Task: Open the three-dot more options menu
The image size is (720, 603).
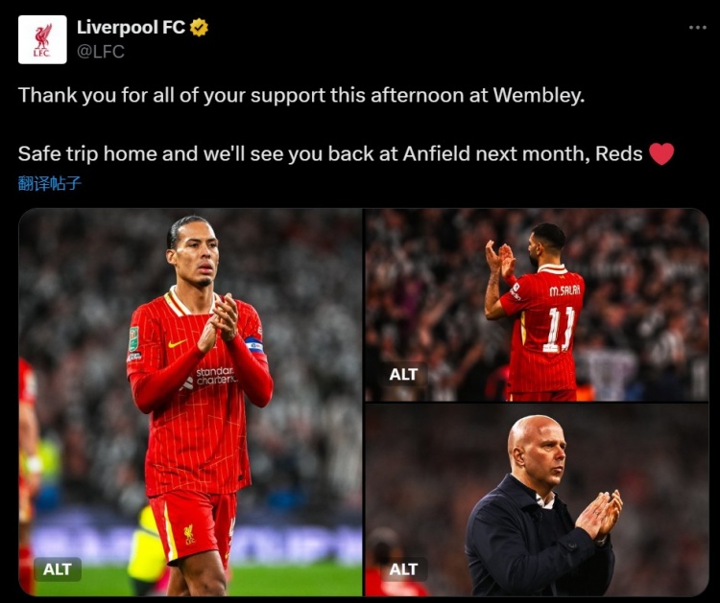Action: click(698, 28)
